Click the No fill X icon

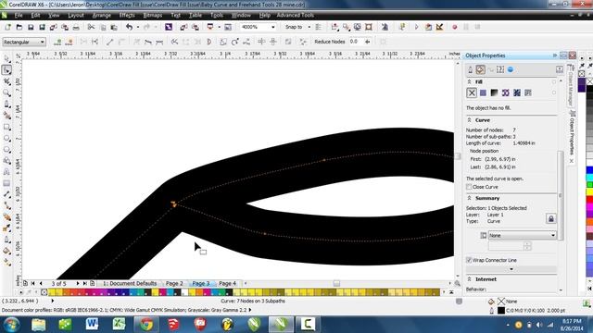(472, 92)
